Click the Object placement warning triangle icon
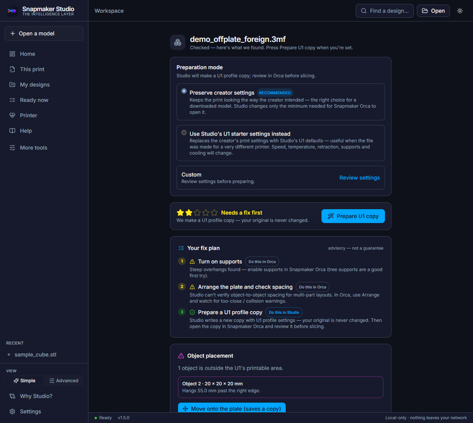Image resolution: width=473 pixels, height=423 pixels. click(181, 356)
